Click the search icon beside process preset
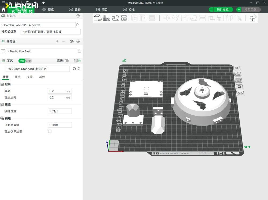The image size is (268, 200). (79, 69)
